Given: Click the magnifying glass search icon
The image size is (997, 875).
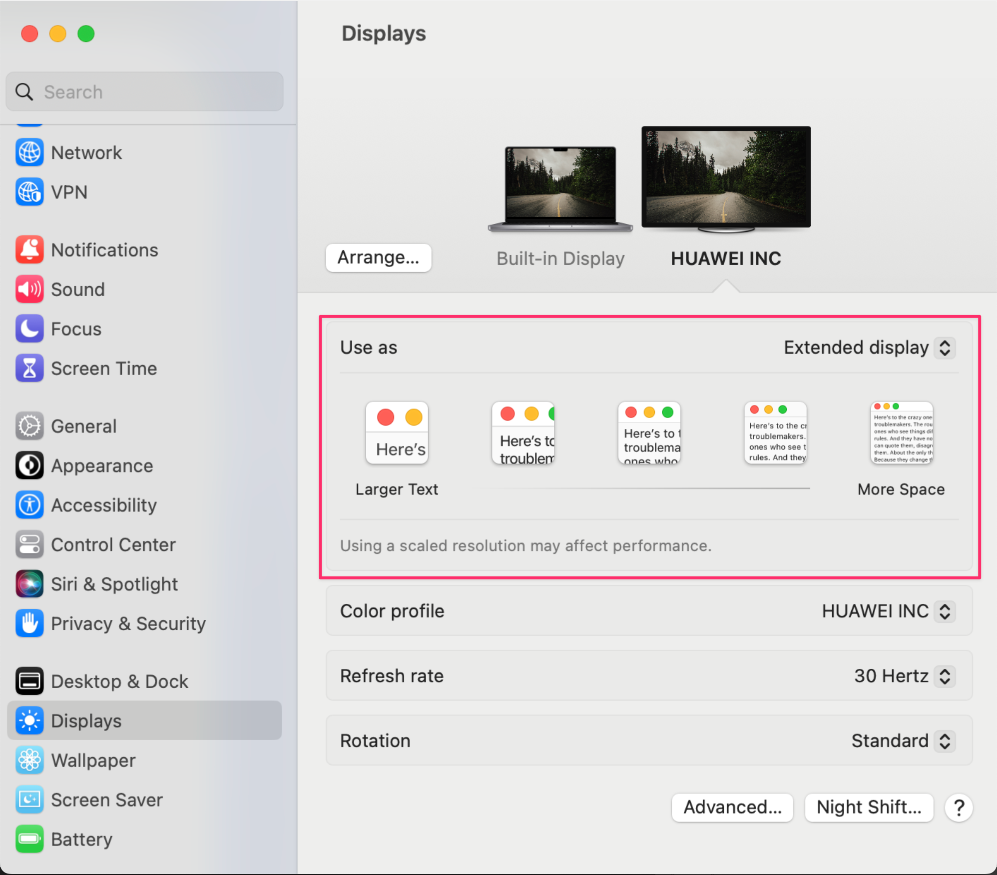Looking at the screenshot, I should click(24, 92).
